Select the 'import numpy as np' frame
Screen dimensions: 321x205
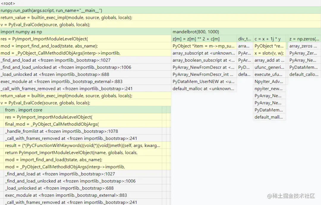pyautogui.click(x=85, y=32)
